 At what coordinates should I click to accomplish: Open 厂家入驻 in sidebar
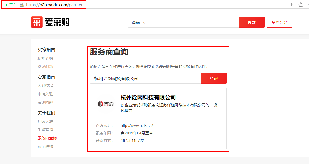tap(45, 121)
